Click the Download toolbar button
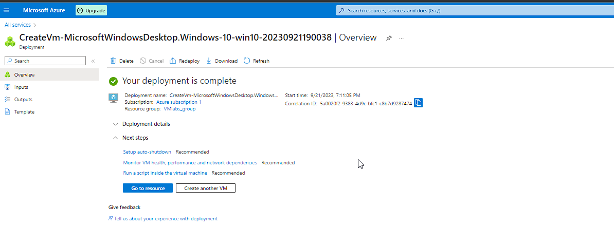The height and width of the screenshot is (246, 614). [x=222, y=61]
